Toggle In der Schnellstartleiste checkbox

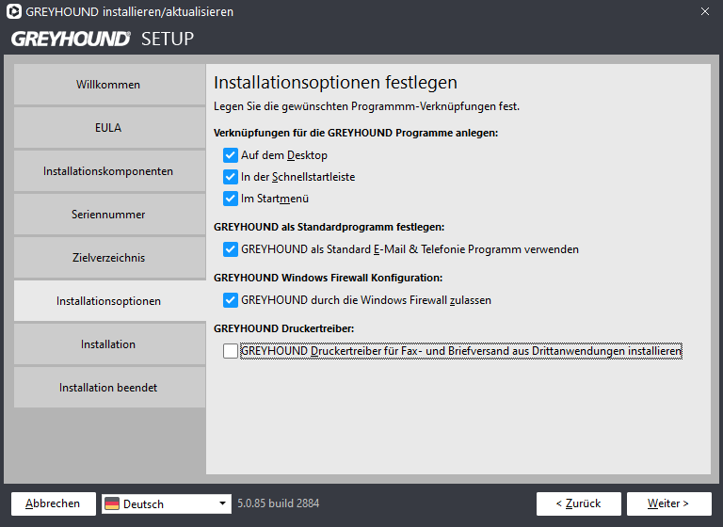click(x=230, y=177)
